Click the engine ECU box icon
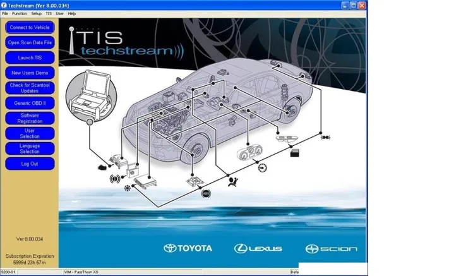The image size is (461, 276). 119,161
